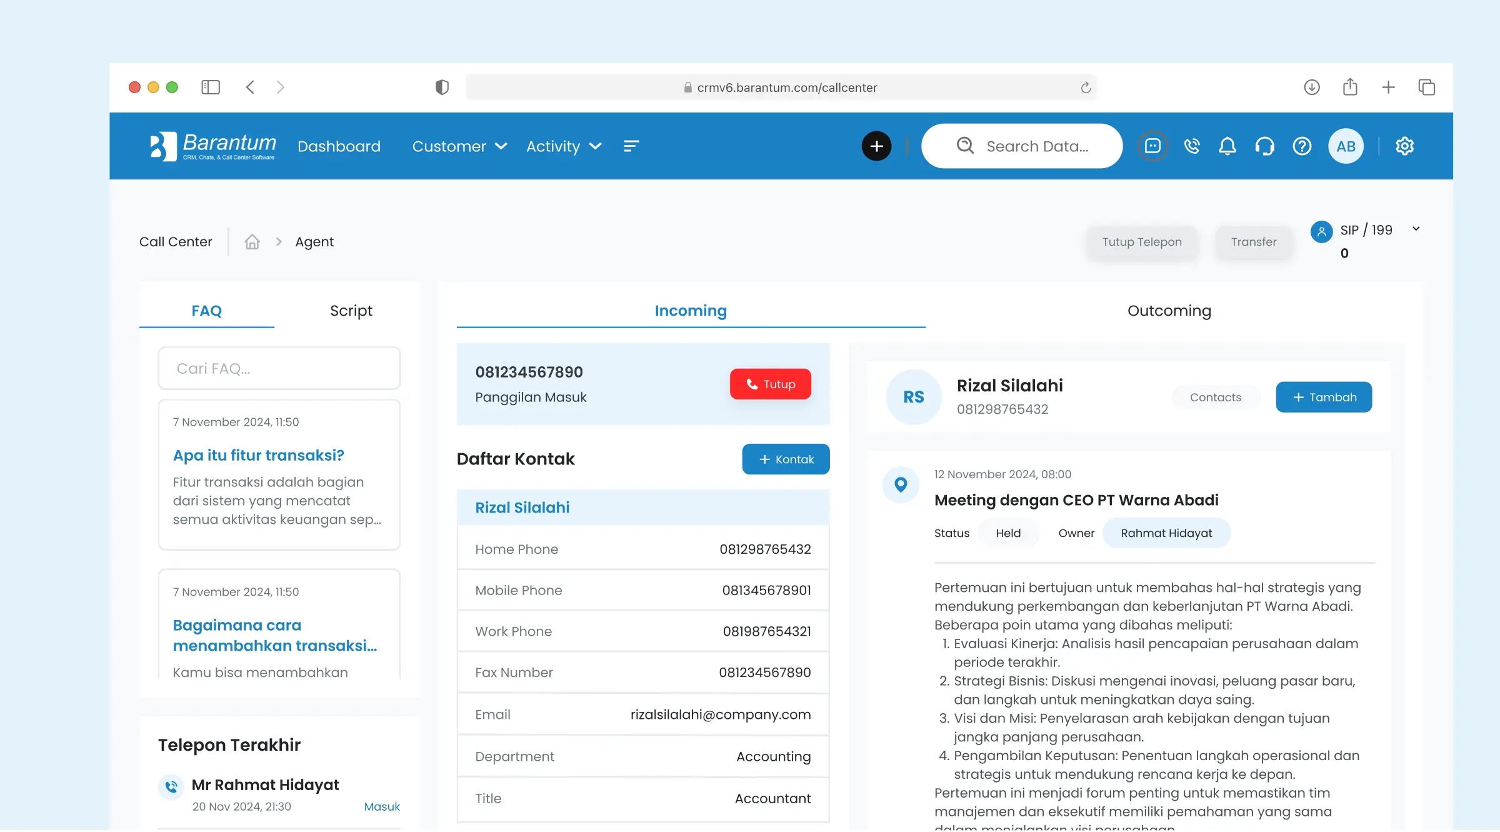The width and height of the screenshot is (1500, 832).
Task: Open the notifications bell
Action: 1227,146
